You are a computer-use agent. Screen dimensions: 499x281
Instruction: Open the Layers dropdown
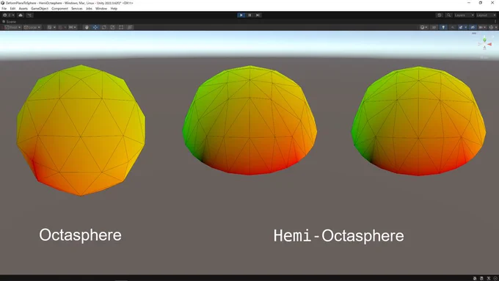click(464, 15)
